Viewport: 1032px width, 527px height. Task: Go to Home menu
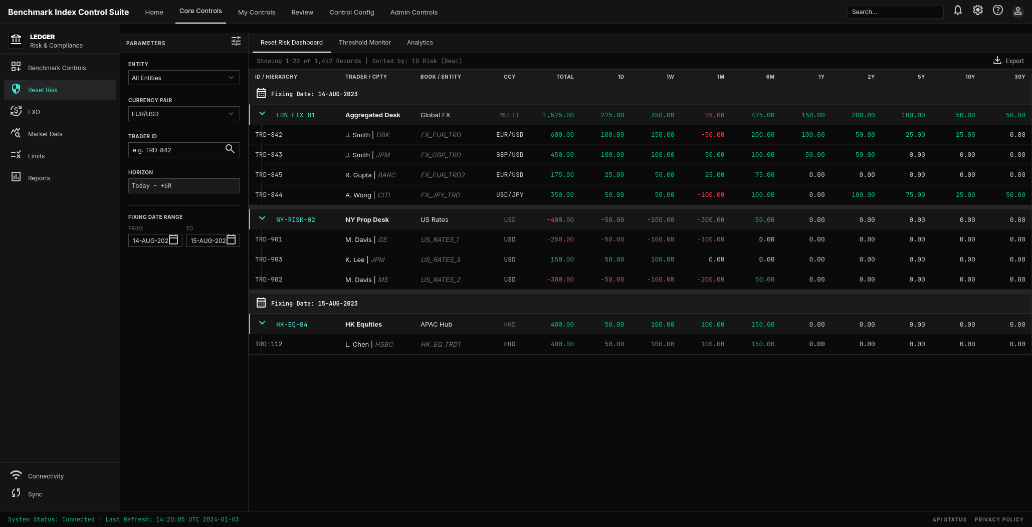click(x=154, y=12)
